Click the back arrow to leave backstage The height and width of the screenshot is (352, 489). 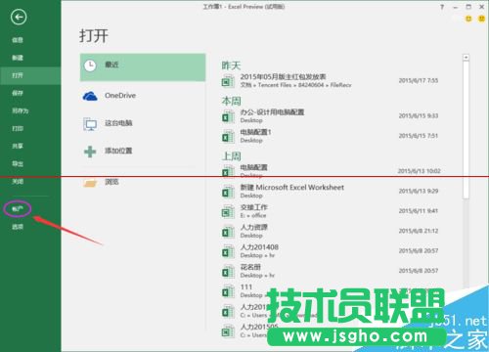[x=19, y=18]
